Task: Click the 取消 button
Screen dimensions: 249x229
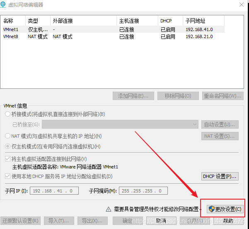Action: coord(161,221)
